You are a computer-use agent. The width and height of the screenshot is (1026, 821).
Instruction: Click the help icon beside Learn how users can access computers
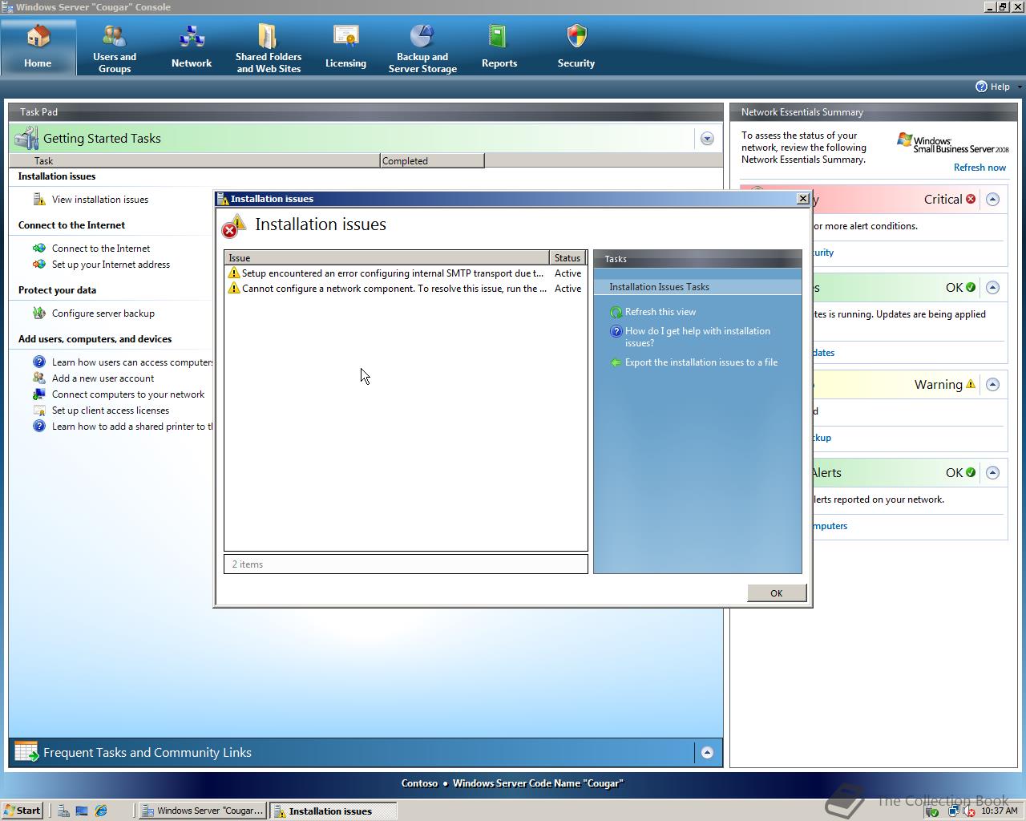(38, 362)
